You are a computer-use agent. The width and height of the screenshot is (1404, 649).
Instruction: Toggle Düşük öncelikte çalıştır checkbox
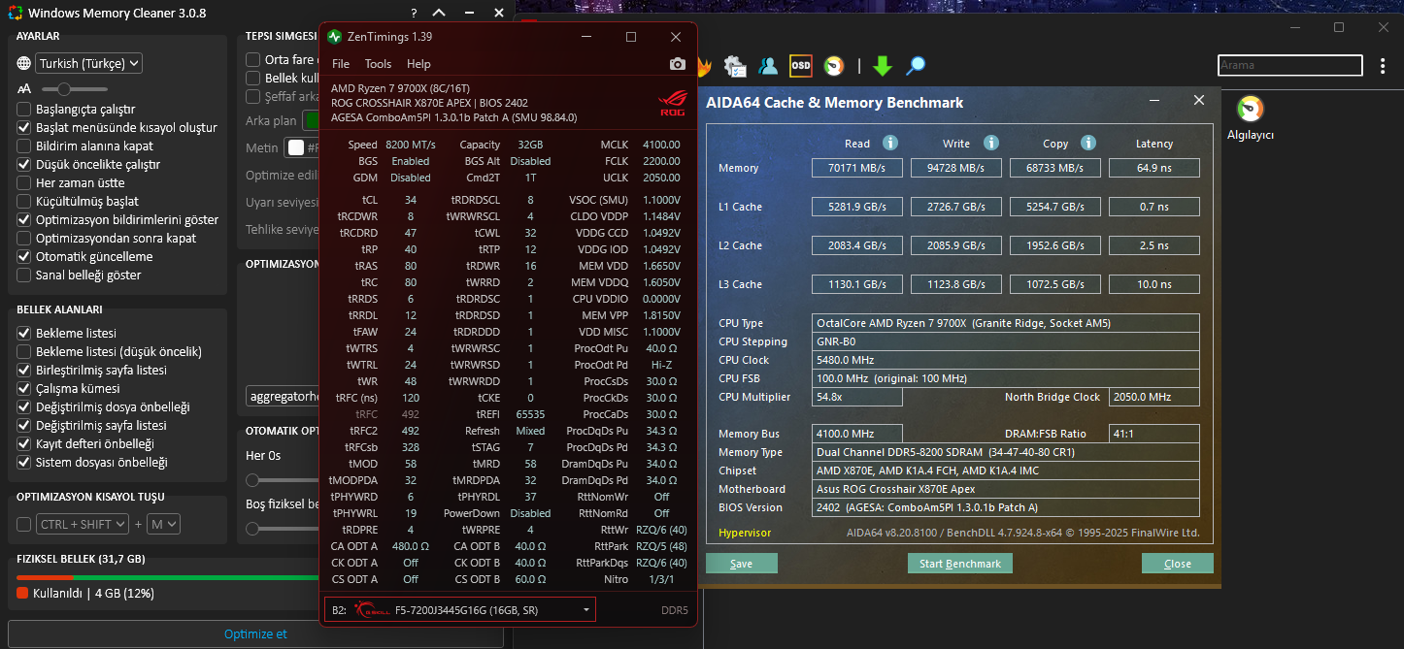coord(24,164)
